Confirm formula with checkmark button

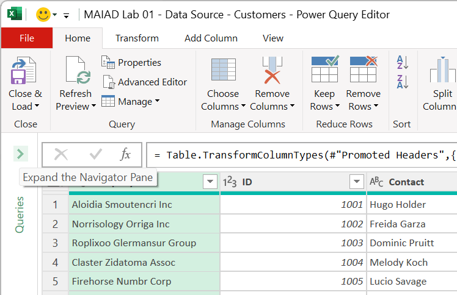click(x=95, y=154)
